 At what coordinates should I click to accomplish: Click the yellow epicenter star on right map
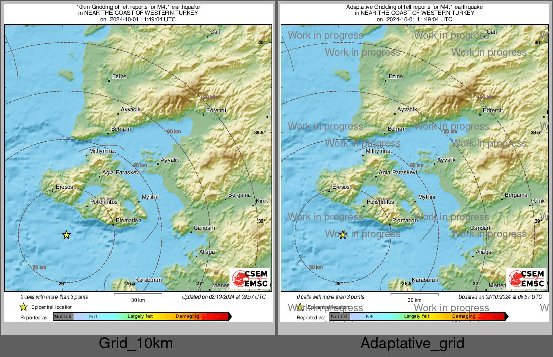pyautogui.click(x=343, y=235)
